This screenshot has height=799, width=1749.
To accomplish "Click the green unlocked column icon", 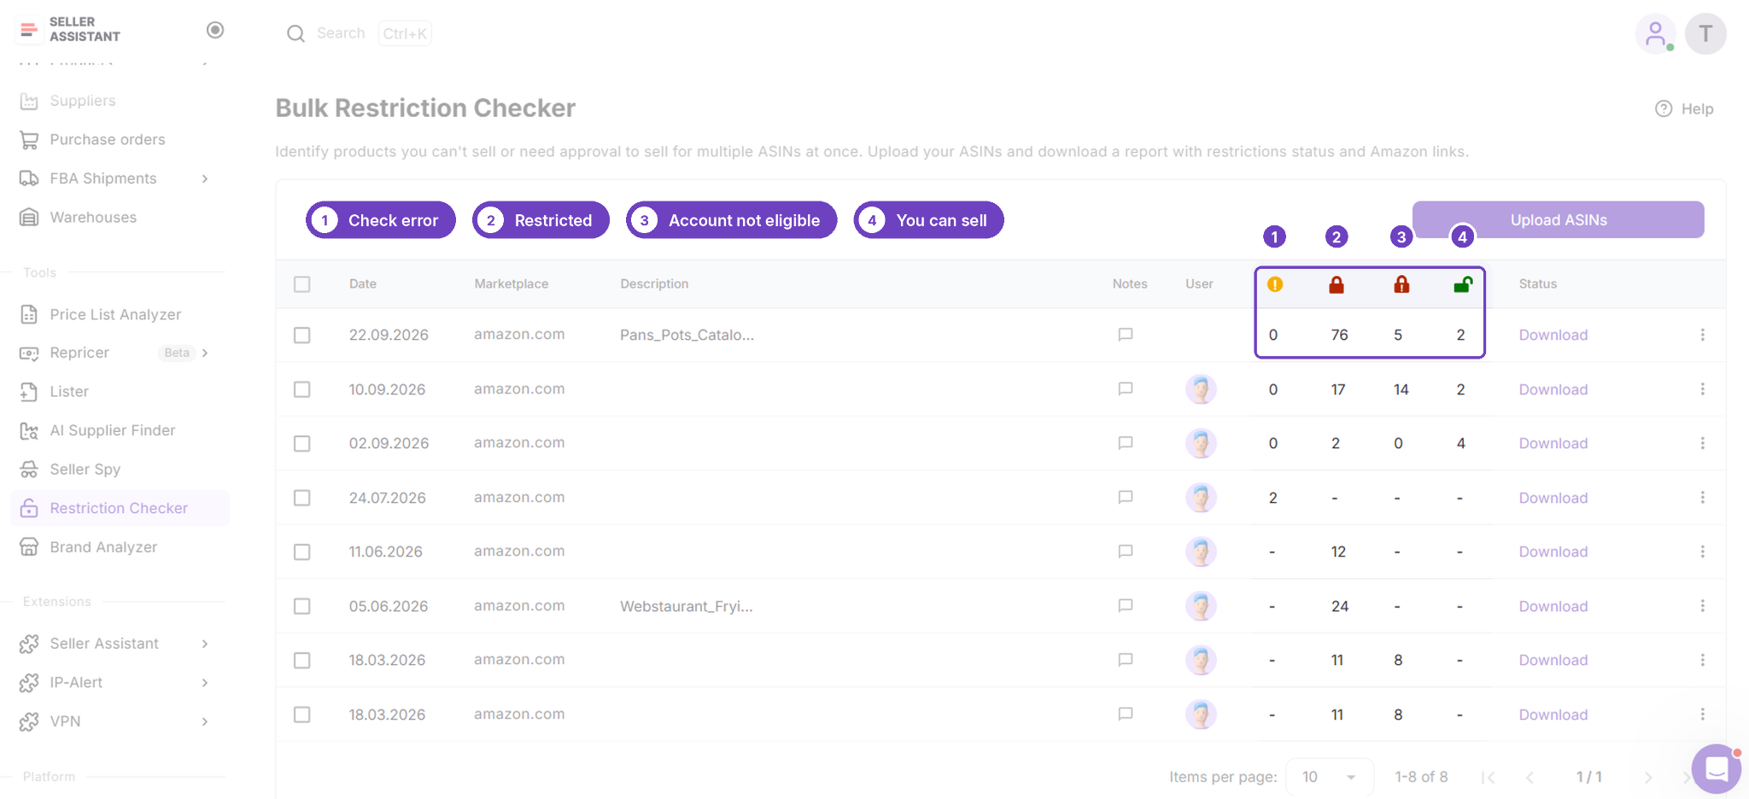I will pyautogui.click(x=1463, y=284).
